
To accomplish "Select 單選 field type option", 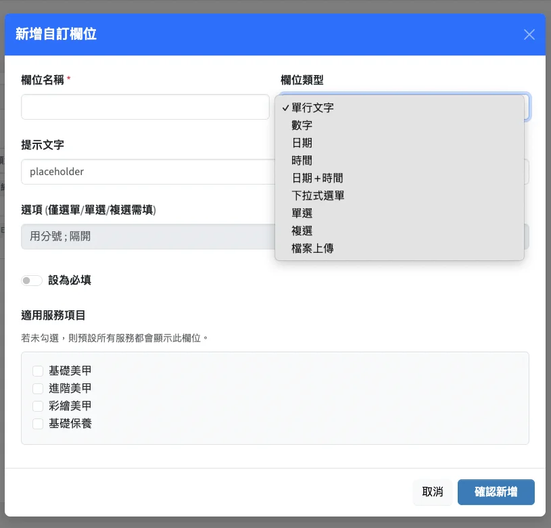I will (x=302, y=213).
